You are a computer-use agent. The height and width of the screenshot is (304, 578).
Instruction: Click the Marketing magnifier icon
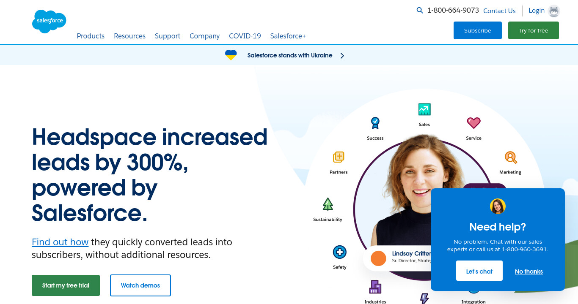point(511,157)
